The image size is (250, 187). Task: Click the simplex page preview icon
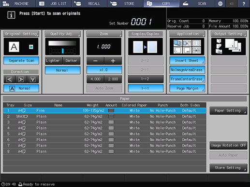point(146,47)
